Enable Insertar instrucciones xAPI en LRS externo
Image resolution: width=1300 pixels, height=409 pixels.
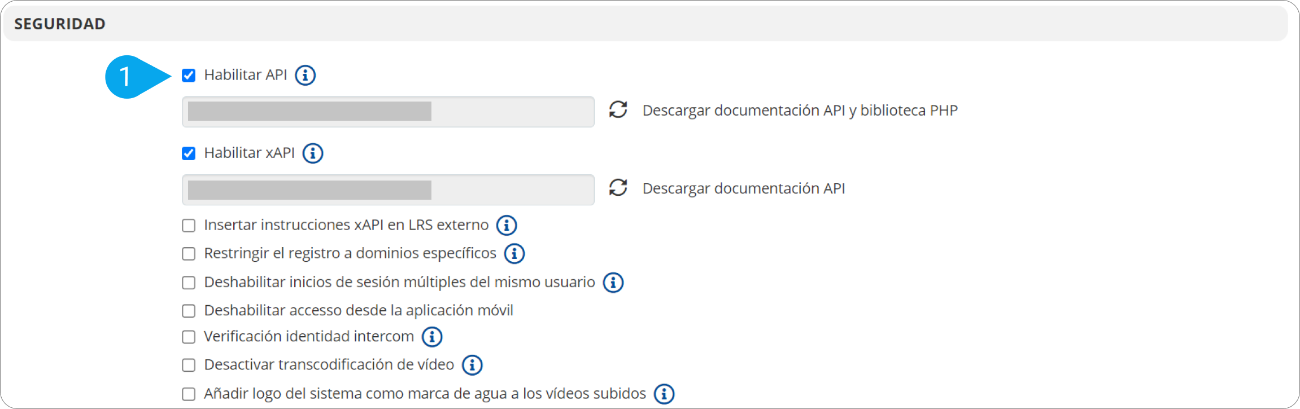tap(189, 225)
